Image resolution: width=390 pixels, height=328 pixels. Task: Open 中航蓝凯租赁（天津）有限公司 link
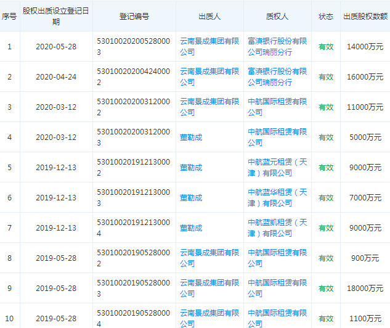click(x=277, y=228)
